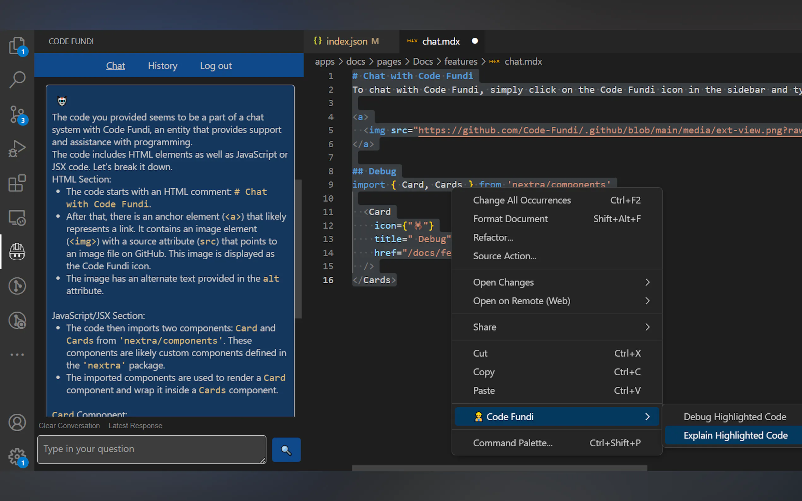The height and width of the screenshot is (501, 802).
Task: Open the History tab in Code Fundi
Action: (163, 66)
